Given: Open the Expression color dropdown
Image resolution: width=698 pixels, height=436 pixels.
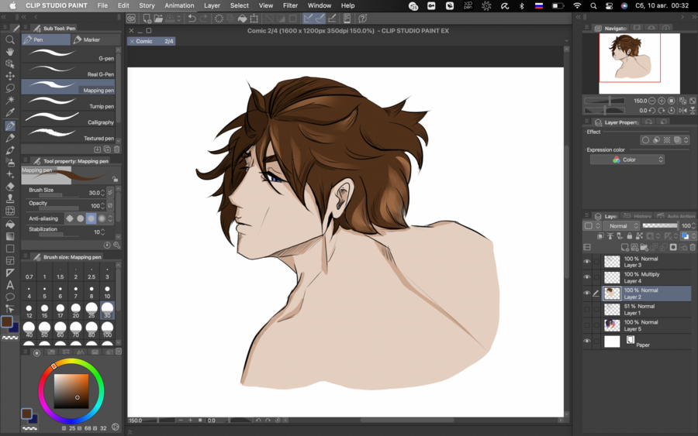Looking at the screenshot, I should pyautogui.click(x=627, y=160).
